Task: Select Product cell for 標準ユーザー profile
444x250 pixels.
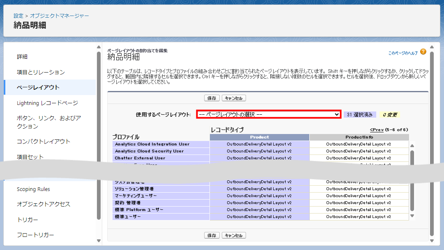Action: 259,216
